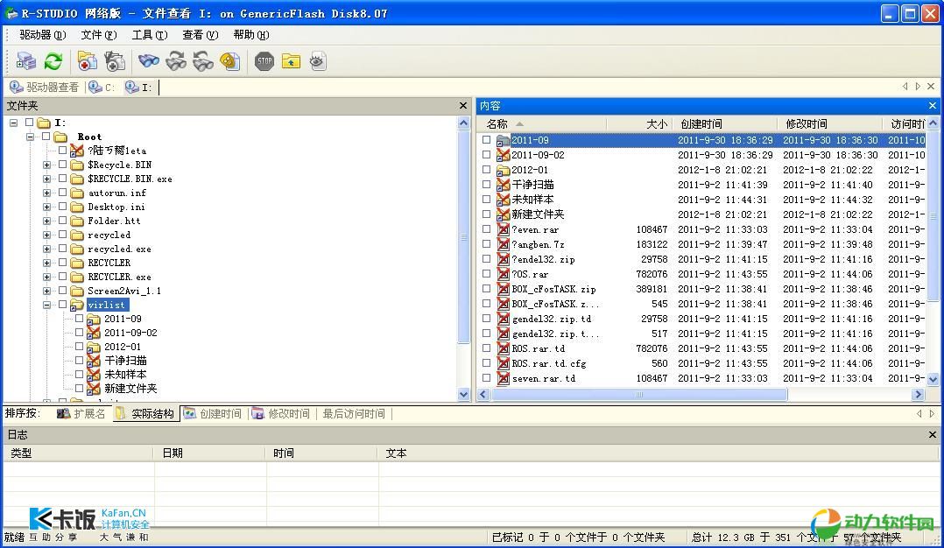The image size is (944, 548).
Task: Check the seven.rar.td file checkbox
Action: (487, 378)
